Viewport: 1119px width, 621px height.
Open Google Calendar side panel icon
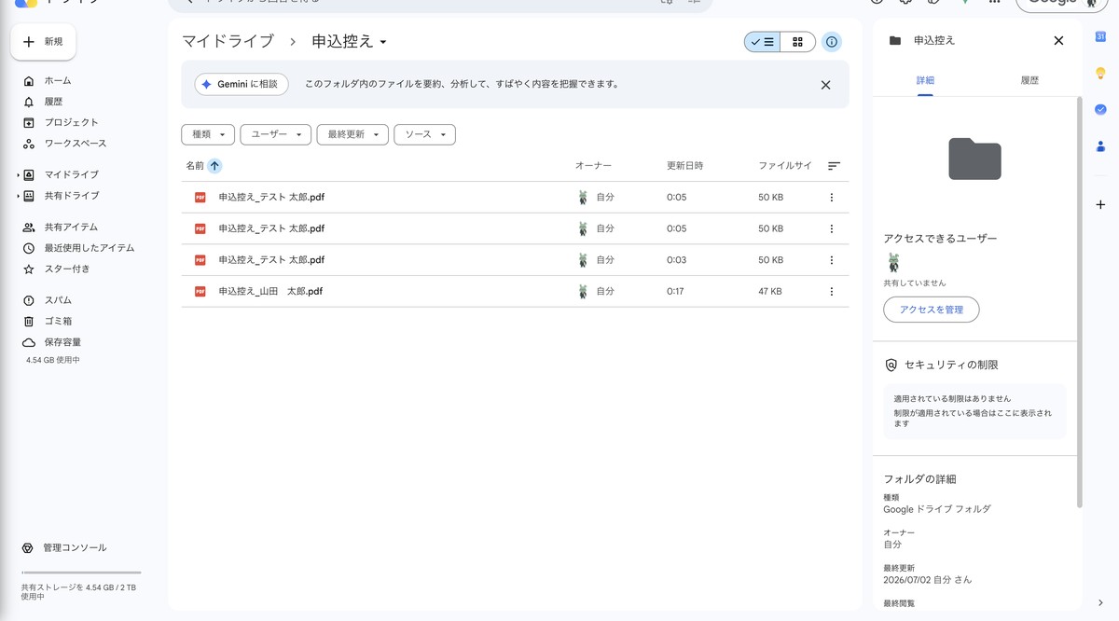1100,37
